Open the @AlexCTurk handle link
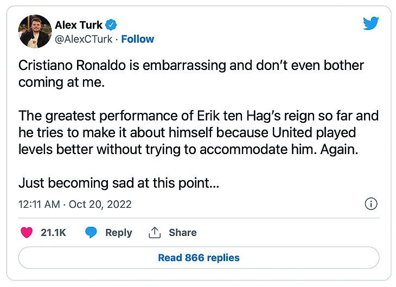The image size is (396, 287). point(85,39)
